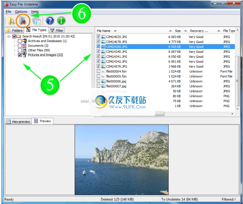This screenshot has height=204, width=243.
Task: Sort by the Recovery column header
Action: pos(196,31)
